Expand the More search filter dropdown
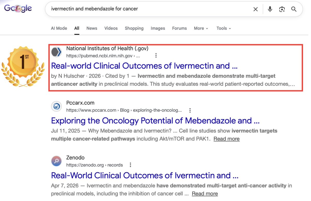Viewport: 311px width, 201px height. pyautogui.click(x=201, y=28)
